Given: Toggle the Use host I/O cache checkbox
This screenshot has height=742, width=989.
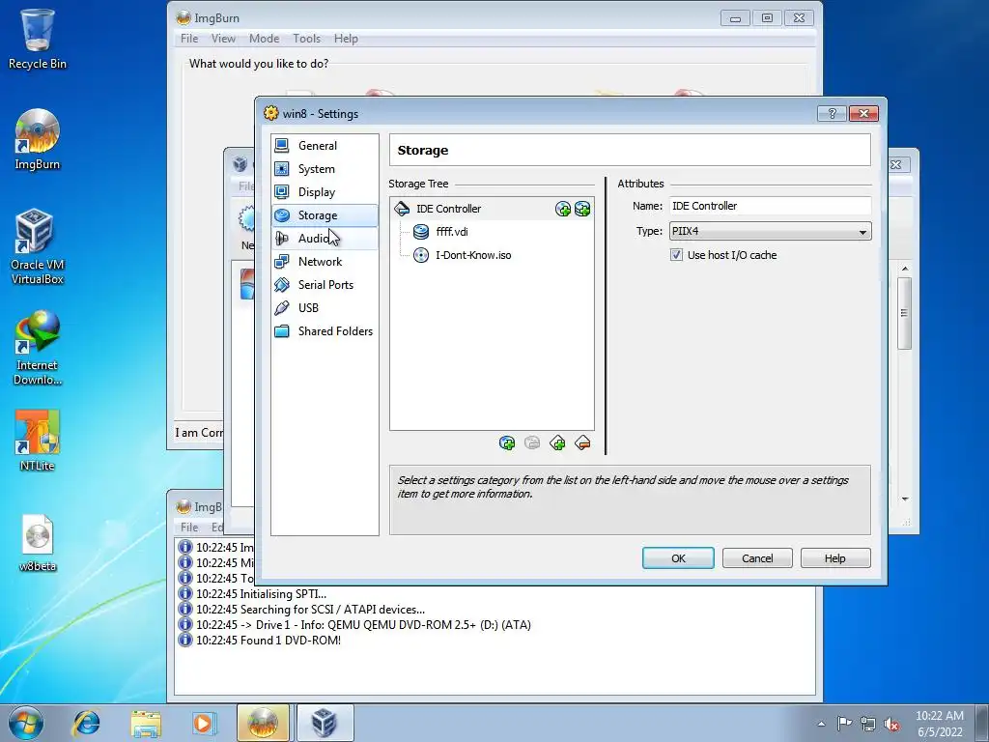Looking at the screenshot, I should click(x=676, y=255).
